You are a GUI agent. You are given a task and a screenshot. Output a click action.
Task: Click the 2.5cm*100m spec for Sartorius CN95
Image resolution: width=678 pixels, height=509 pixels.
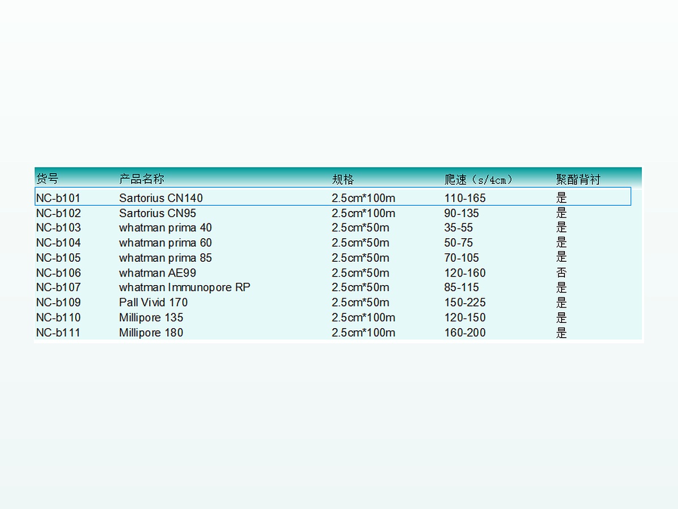(x=363, y=213)
